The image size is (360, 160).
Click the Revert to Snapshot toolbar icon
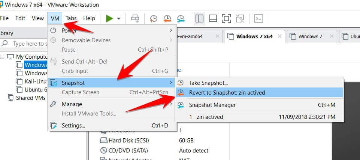tap(167, 19)
